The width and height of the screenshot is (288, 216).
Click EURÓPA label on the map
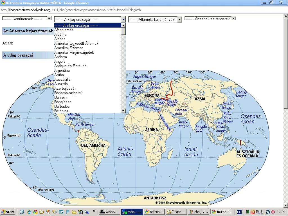152,96
